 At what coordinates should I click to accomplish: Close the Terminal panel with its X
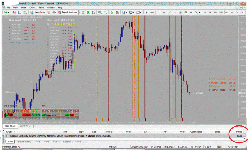click(3, 131)
